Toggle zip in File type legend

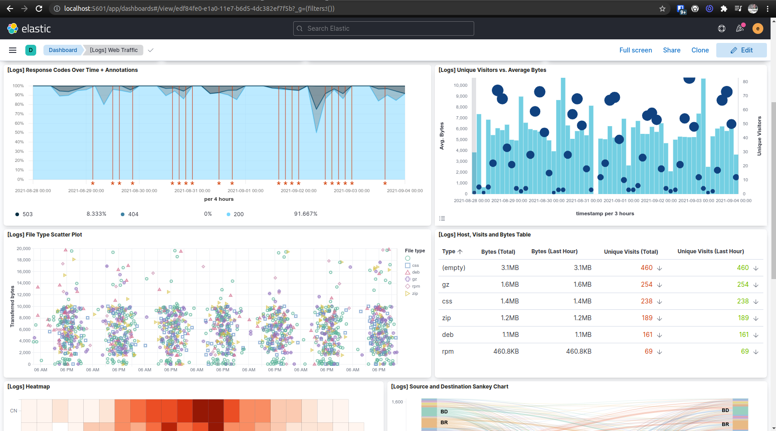[x=412, y=294]
